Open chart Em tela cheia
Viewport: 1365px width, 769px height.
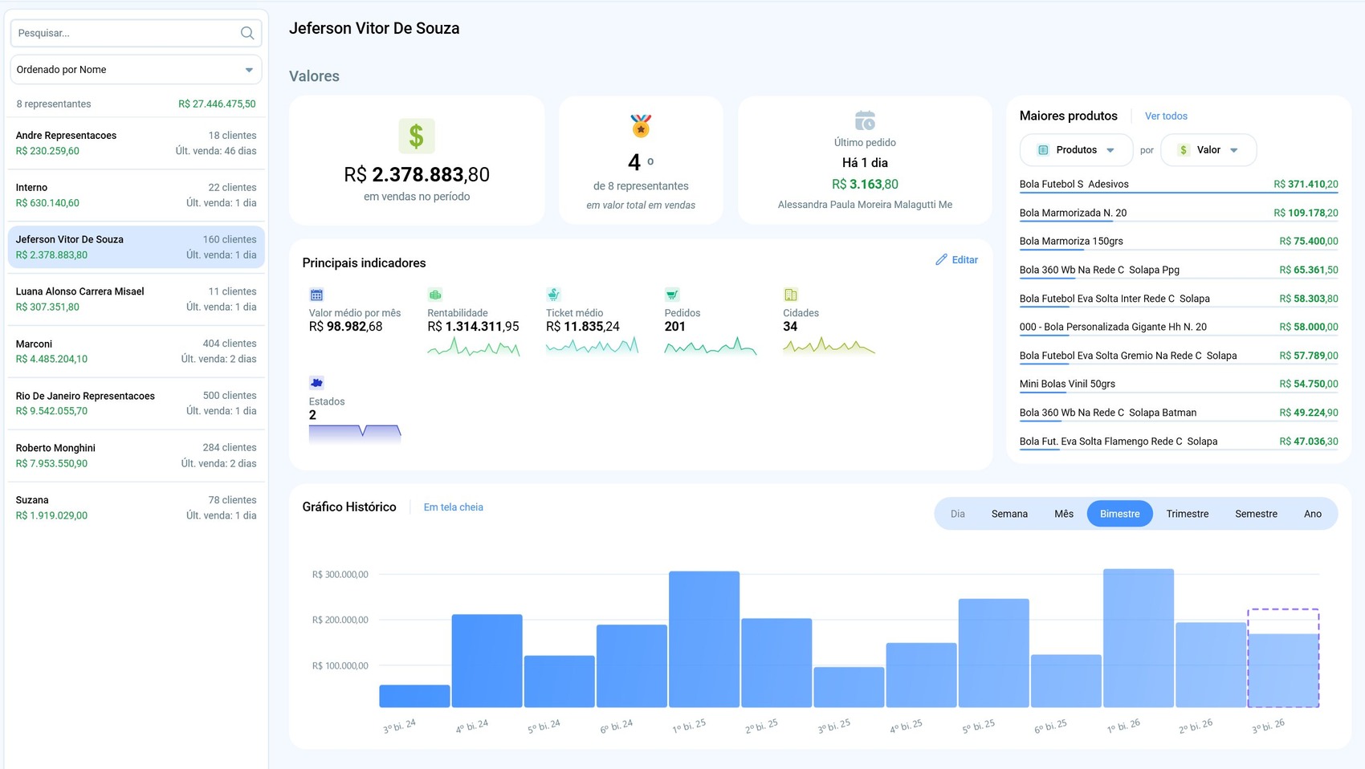pyautogui.click(x=454, y=507)
